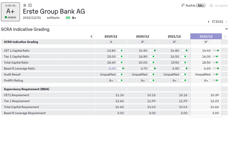Click the bank institution icon above company name
The height and width of the screenshot is (160, 231).
pos(25,5)
